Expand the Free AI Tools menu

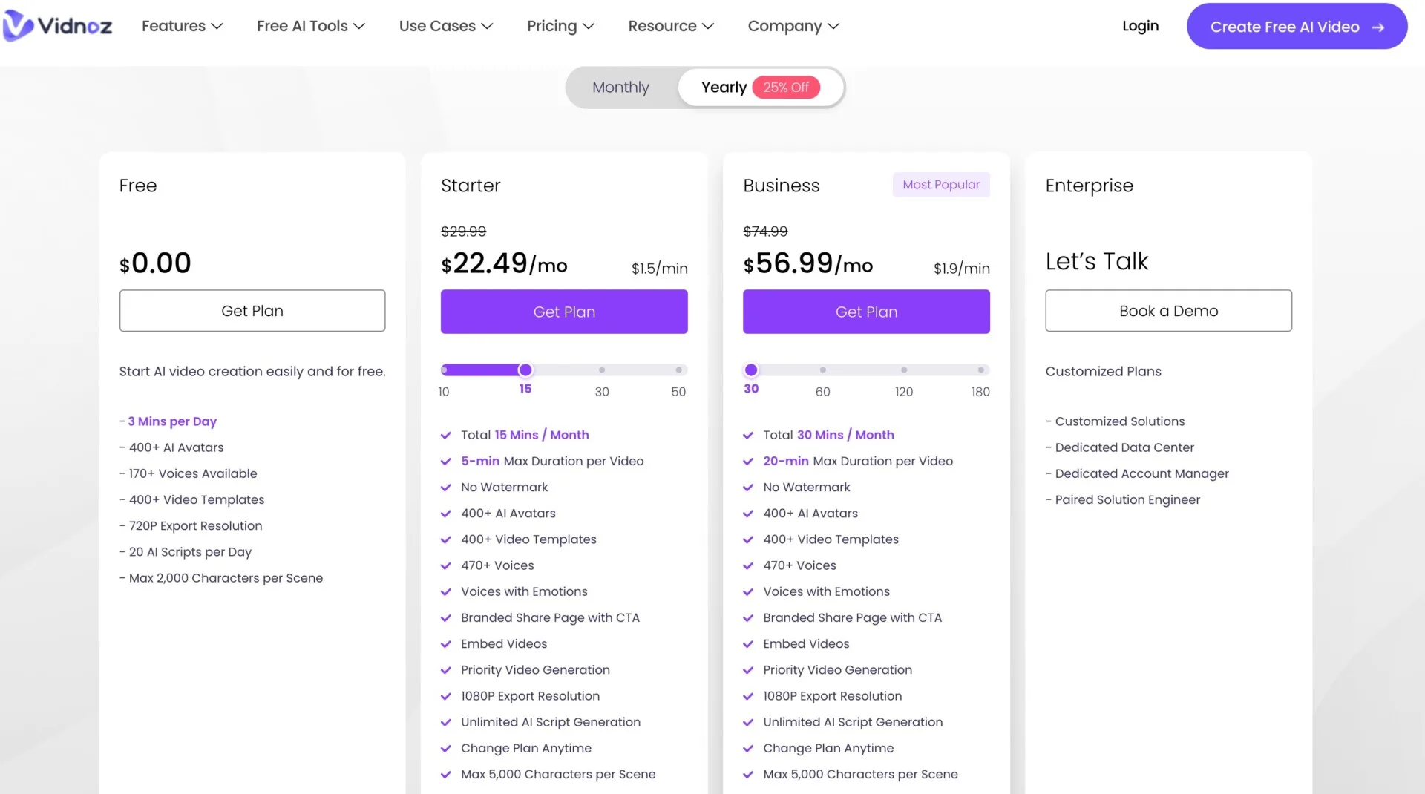(309, 26)
